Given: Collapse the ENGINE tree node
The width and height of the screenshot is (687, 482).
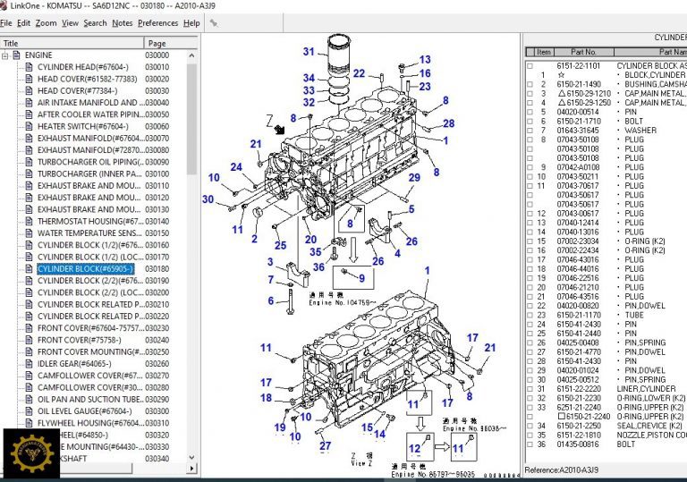Looking at the screenshot, I should click(6, 55).
